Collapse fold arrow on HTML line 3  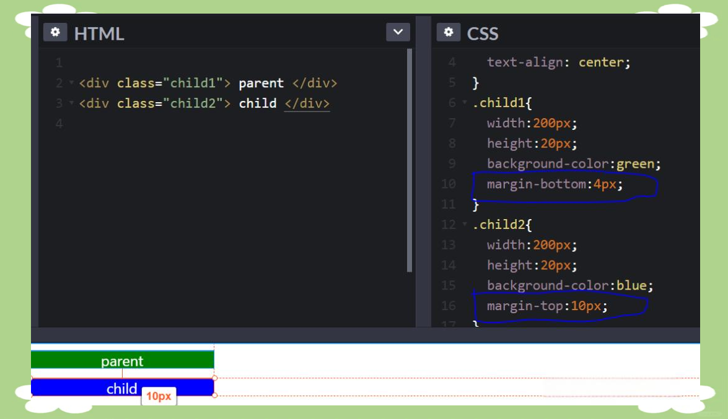pos(71,103)
